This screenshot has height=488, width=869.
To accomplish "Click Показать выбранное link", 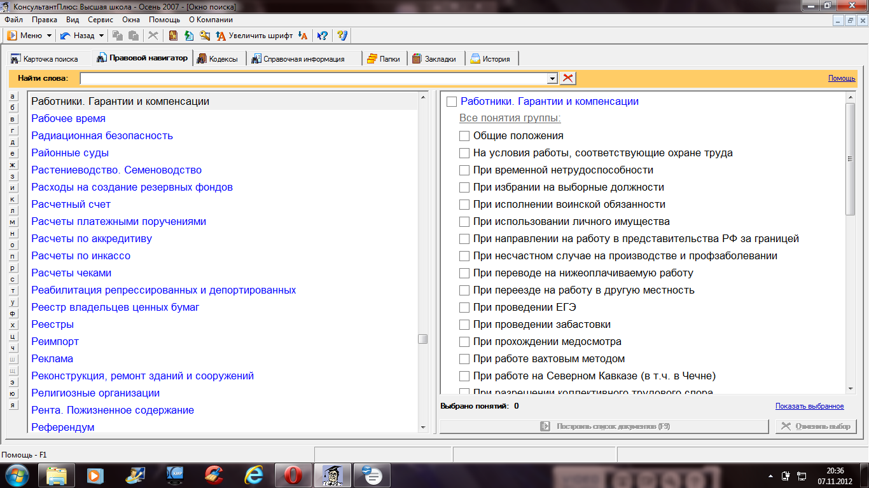I will coord(809,406).
